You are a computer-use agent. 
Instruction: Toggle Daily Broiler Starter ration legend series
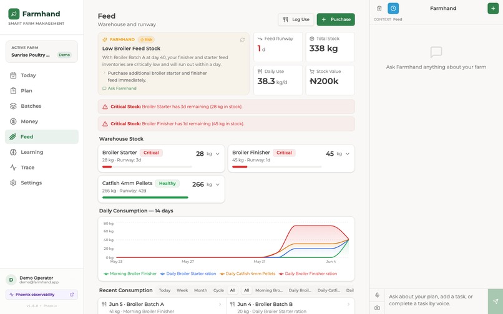coord(188,274)
